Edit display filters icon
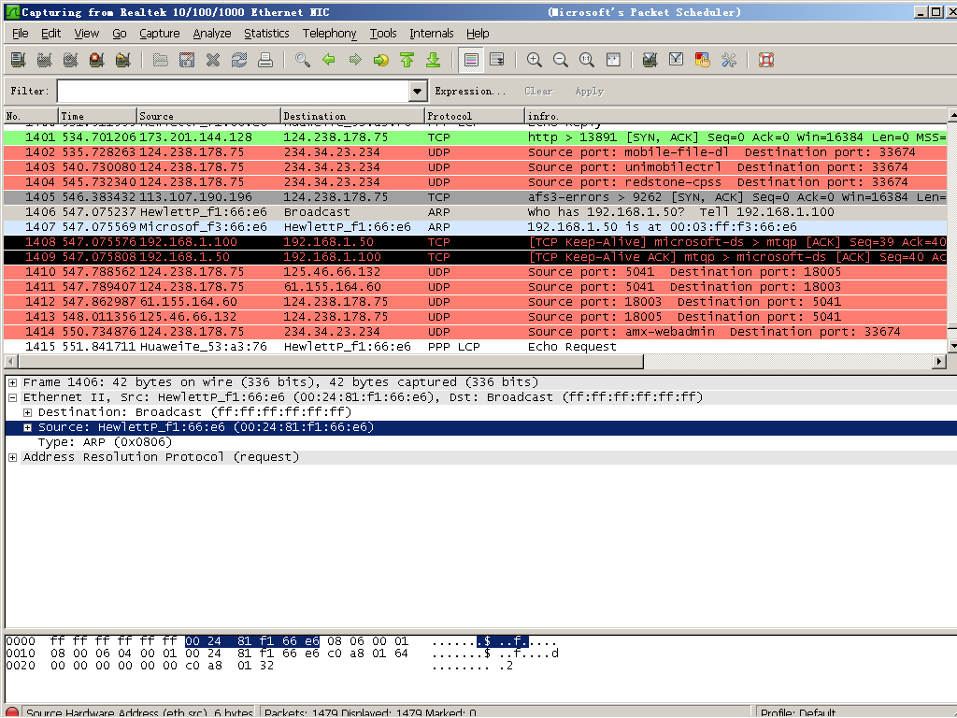This screenshot has height=718, width=957. click(x=677, y=60)
